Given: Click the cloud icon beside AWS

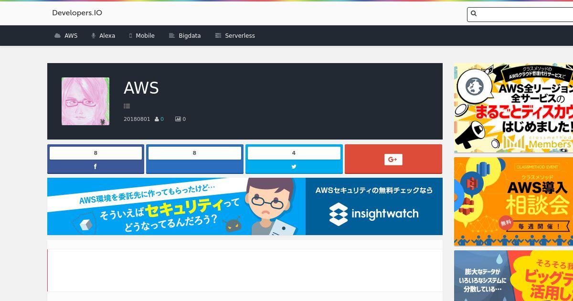Looking at the screenshot, I should tap(58, 36).
